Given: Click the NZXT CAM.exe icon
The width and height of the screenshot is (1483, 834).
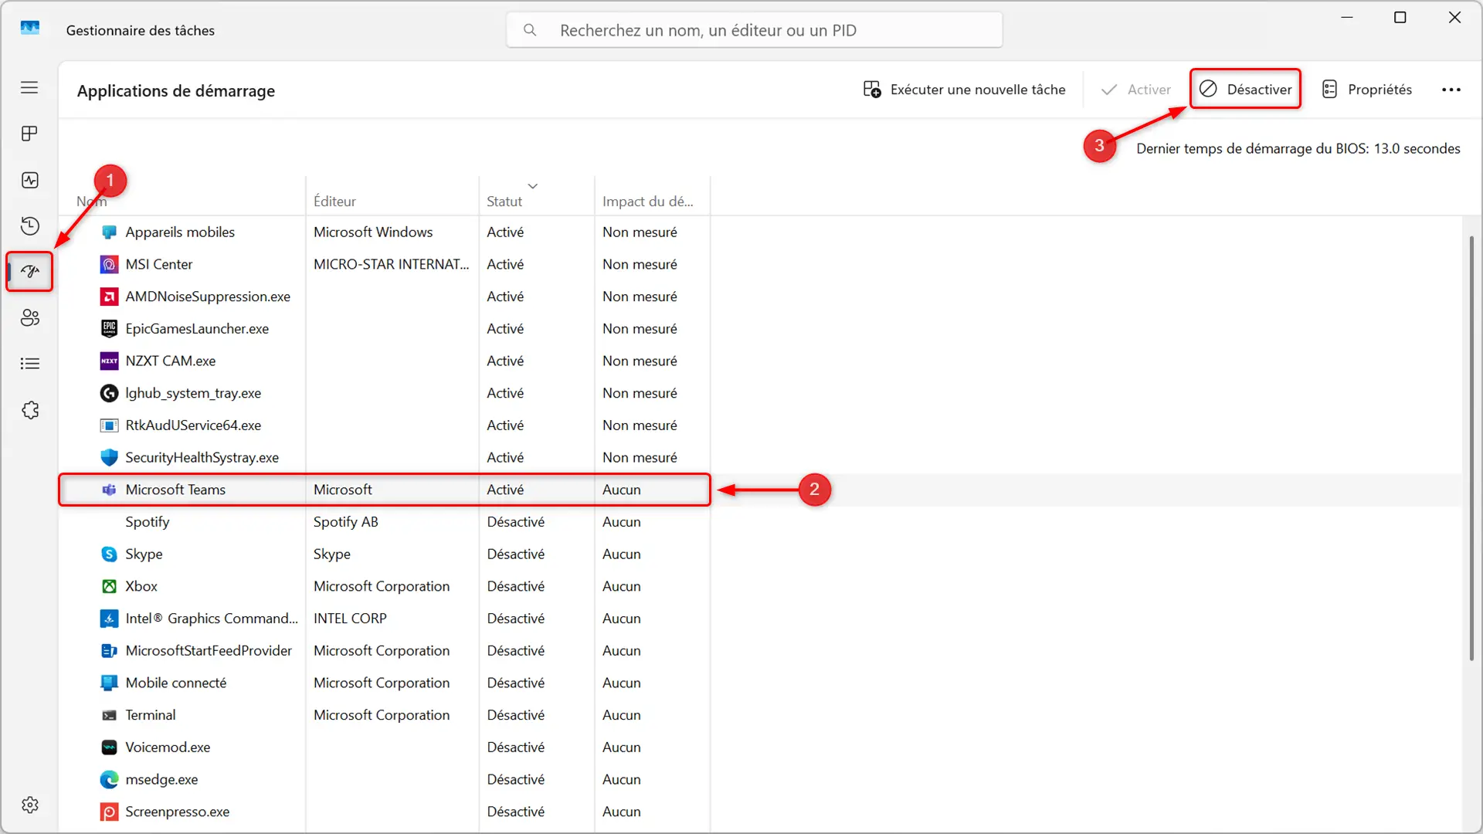Looking at the screenshot, I should coord(110,361).
